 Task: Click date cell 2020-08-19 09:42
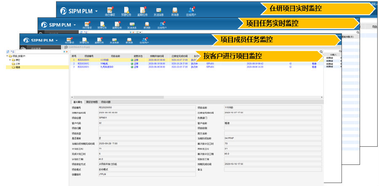[x=255, y=63]
